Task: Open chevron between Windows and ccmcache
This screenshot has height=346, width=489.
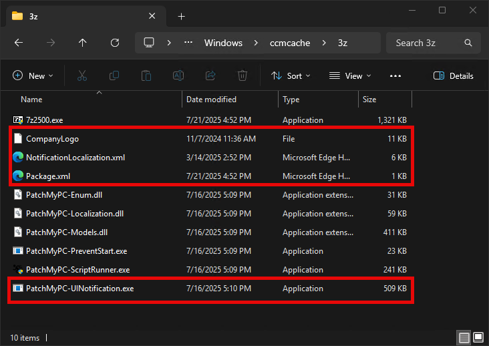Action: (256, 43)
